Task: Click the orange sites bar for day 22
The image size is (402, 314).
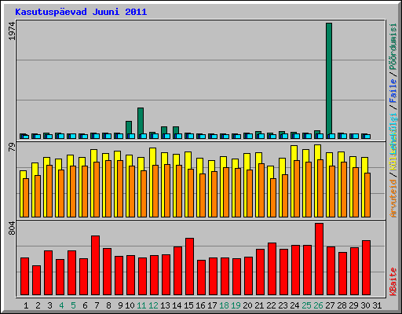Action: (x=273, y=198)
